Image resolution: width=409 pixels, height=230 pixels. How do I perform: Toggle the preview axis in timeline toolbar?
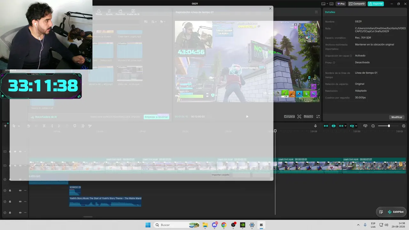click(x=352, y=126)
